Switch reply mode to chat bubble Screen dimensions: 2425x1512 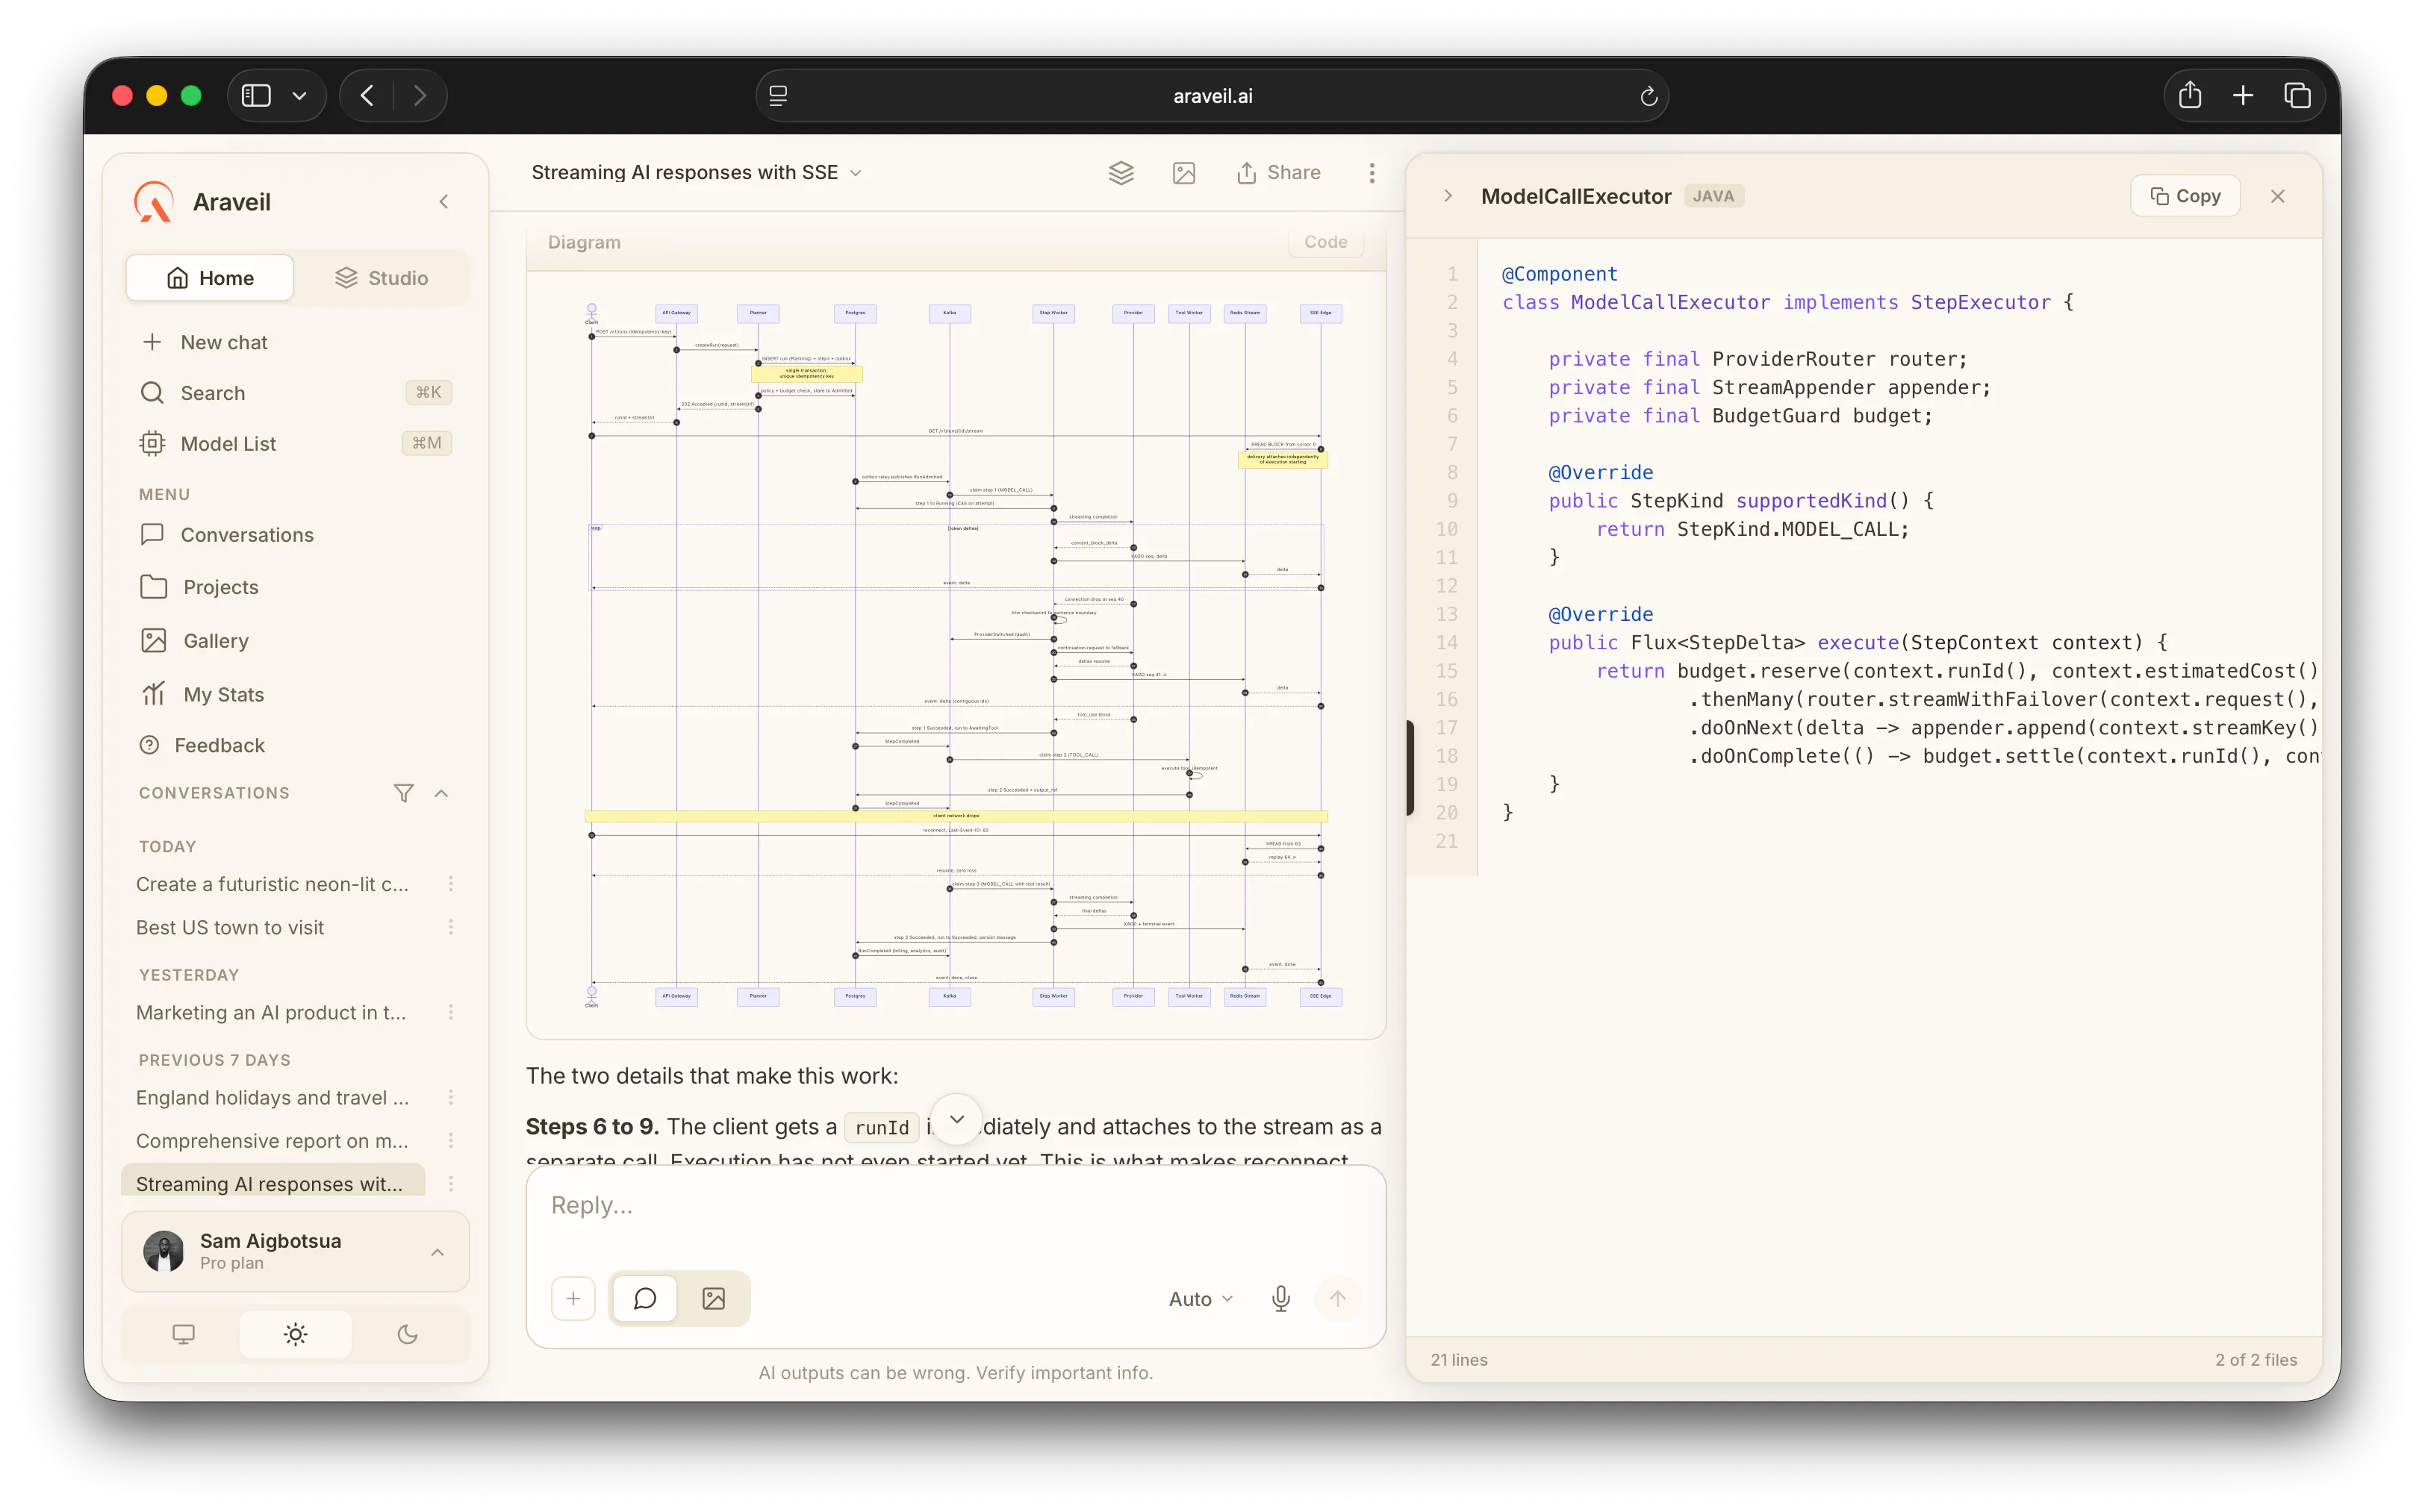coord(644,1298)
